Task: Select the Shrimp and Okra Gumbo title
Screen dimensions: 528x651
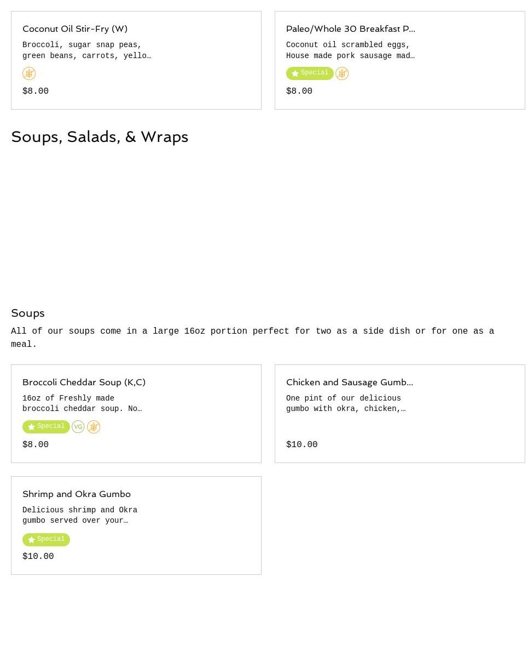Action: point(77,494)
